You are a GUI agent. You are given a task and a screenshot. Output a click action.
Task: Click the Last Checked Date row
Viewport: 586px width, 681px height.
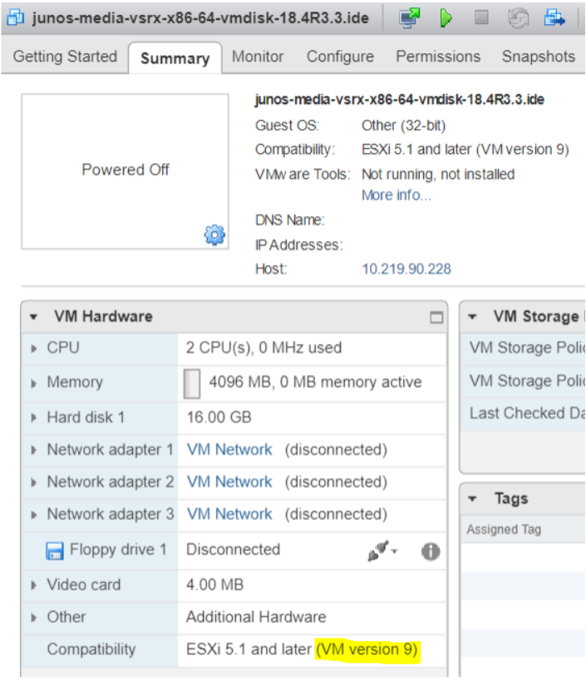click(523, 413)
